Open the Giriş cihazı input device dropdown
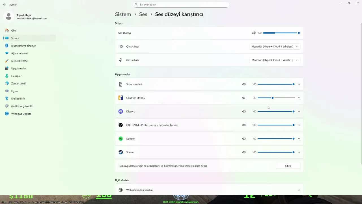This screenshot has width=362, height=204. (x=275, y=60)
